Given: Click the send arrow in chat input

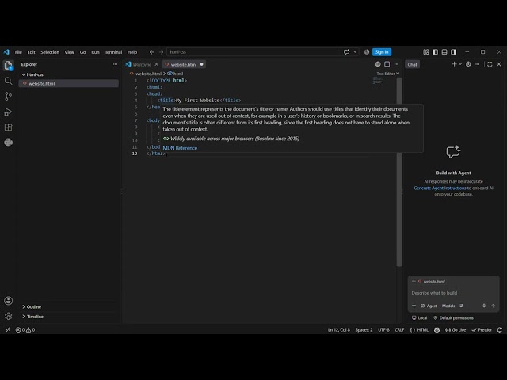Looking at the screenshot, I should point(493,306).
